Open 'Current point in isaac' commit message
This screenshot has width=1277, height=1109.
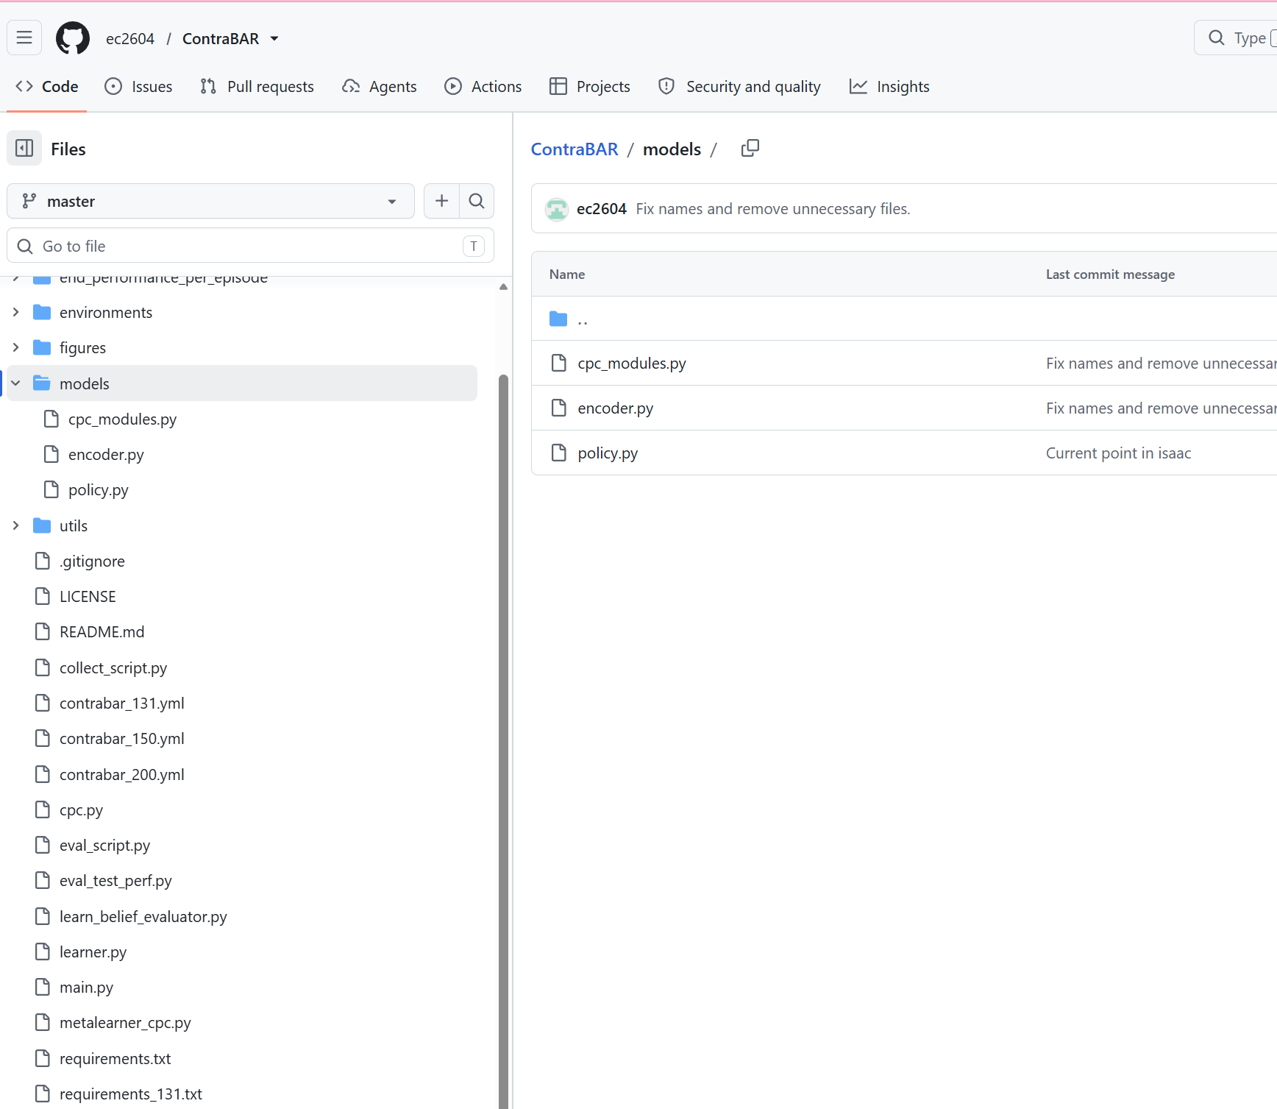tap(1118, 453)
